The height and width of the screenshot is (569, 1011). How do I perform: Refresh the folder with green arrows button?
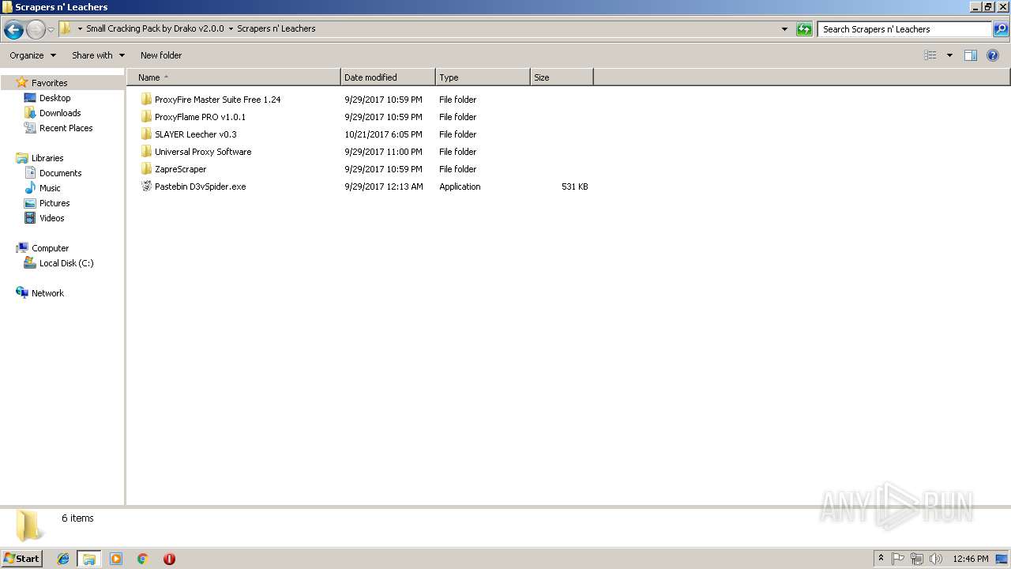804,29
